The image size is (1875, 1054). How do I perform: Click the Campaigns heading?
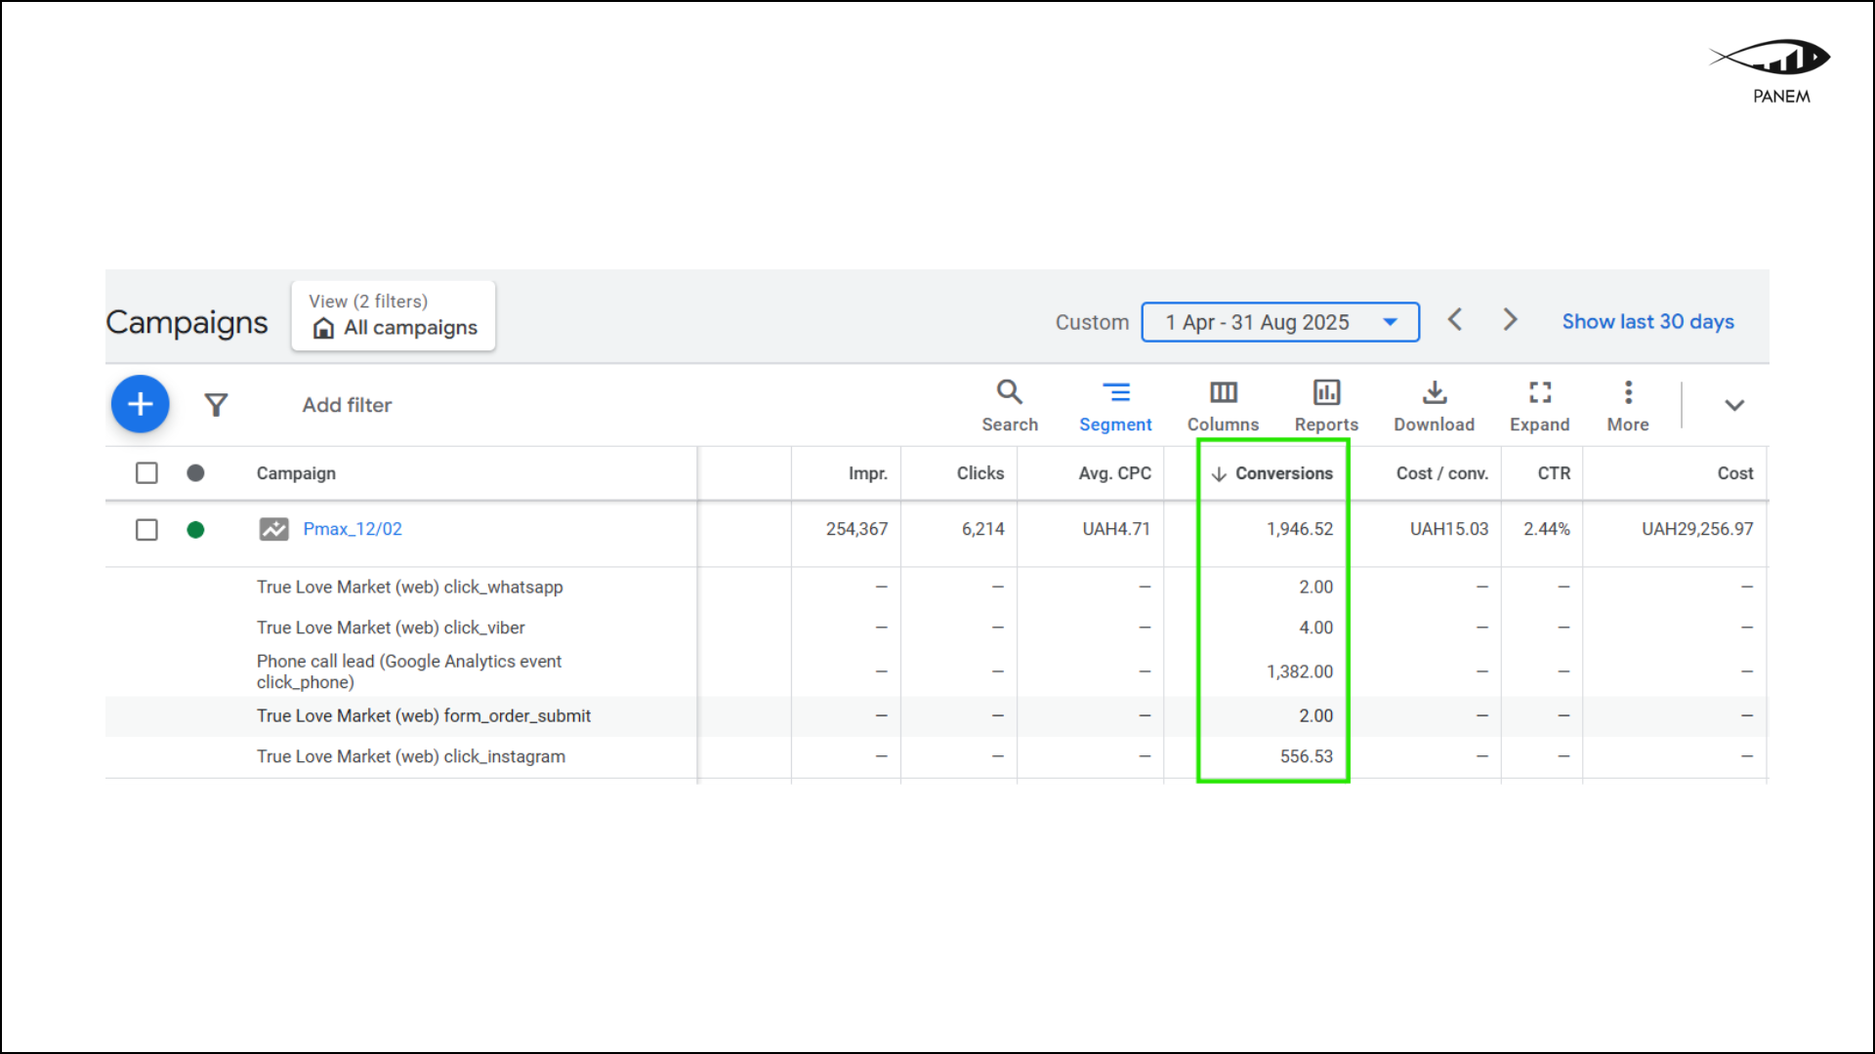tap(186, 322)
